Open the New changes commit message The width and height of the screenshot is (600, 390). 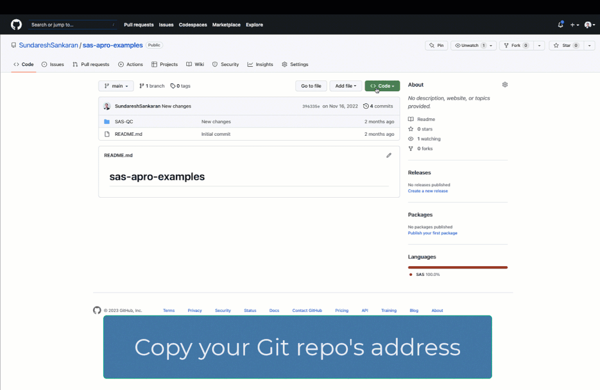(177, 106)
